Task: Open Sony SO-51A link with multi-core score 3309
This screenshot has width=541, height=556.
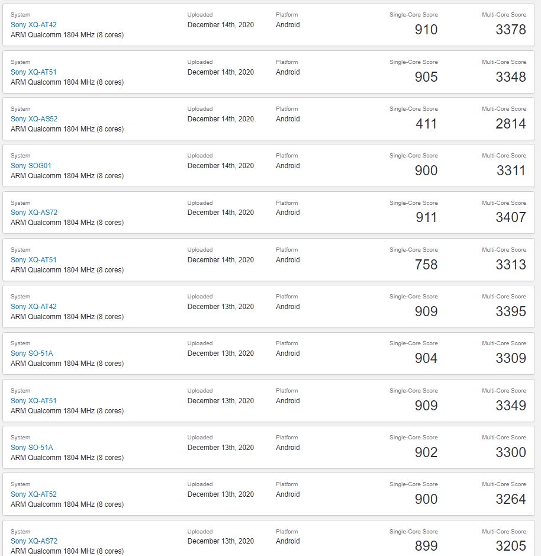Action: [32, 353]
